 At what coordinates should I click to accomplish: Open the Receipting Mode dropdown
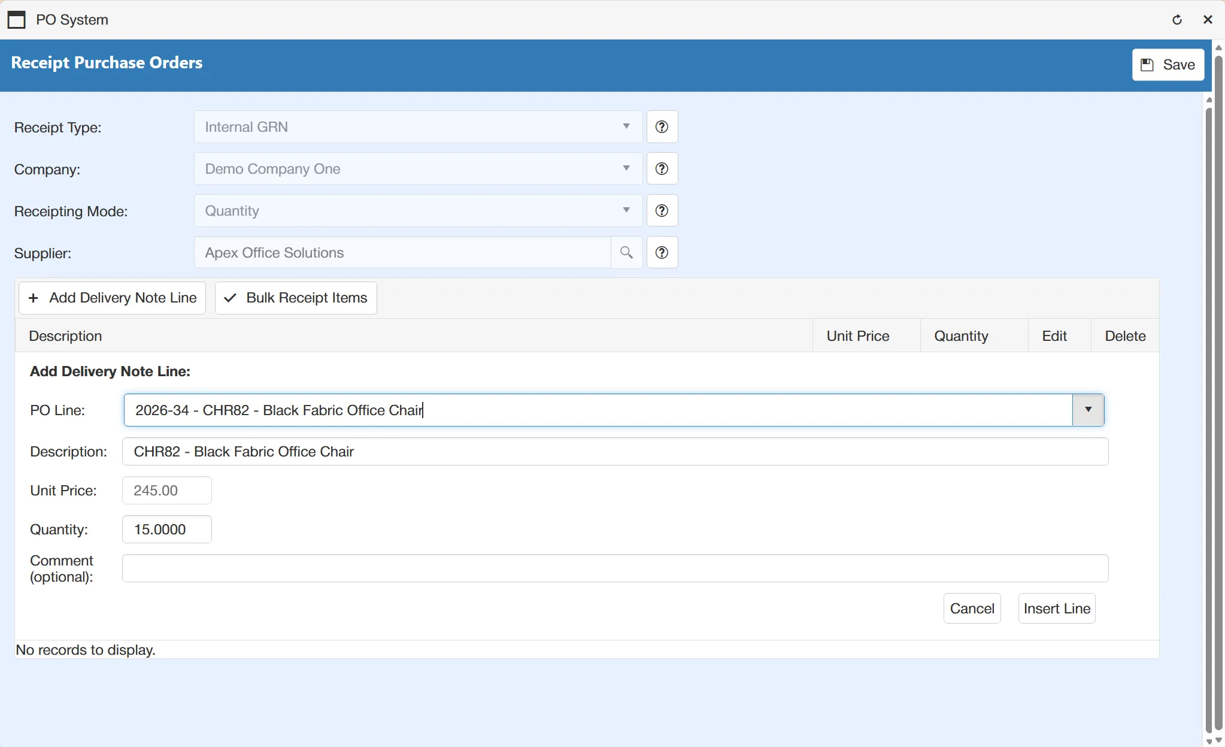click(x=626, y=210)
